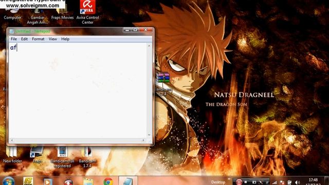329x185 pixels.
Task: Open the Windows Start menu
Action: click(9, 181)
